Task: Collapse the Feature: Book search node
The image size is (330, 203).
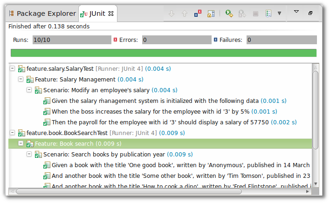Action: [21, 143]
